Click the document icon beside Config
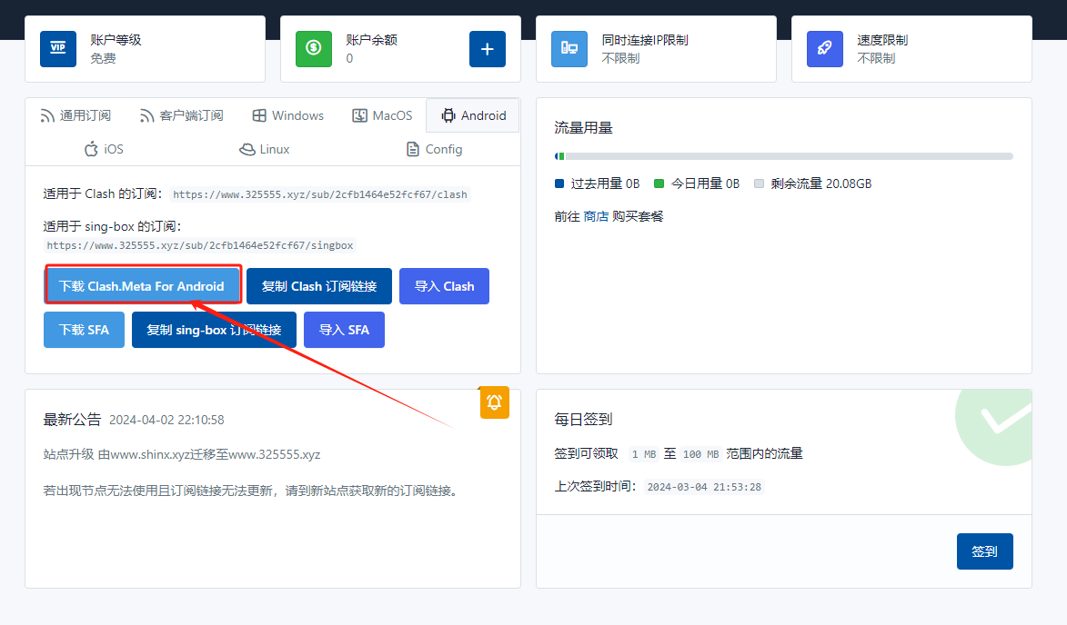 pos(413,150)
